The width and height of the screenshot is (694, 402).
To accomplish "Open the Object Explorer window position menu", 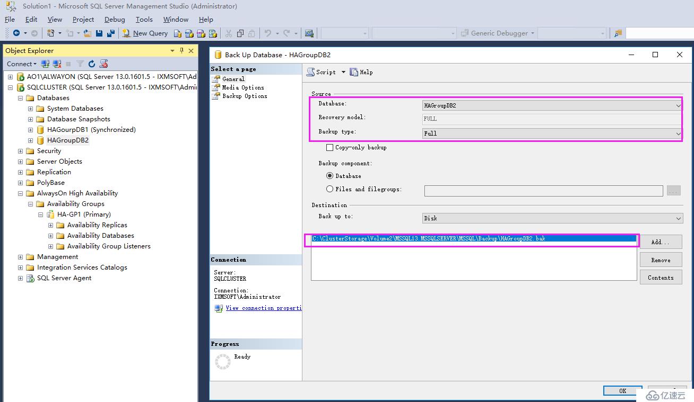I will 172,51.
